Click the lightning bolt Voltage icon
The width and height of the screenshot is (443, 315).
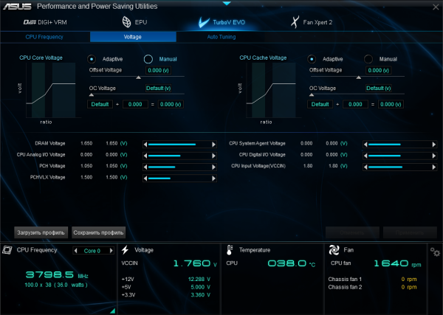126,250
